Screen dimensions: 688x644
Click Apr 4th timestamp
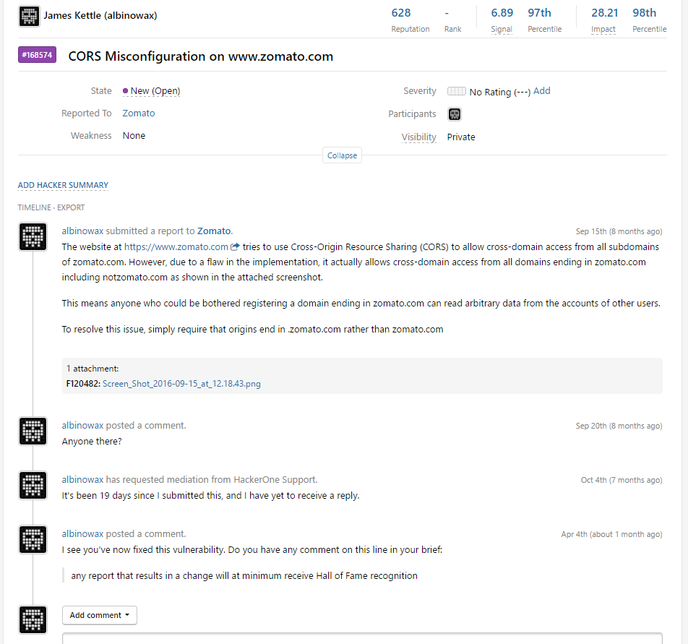pos(611,534)
